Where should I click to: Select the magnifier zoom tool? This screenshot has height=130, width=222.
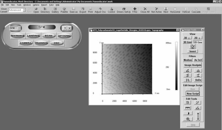(x=188, y=119)
